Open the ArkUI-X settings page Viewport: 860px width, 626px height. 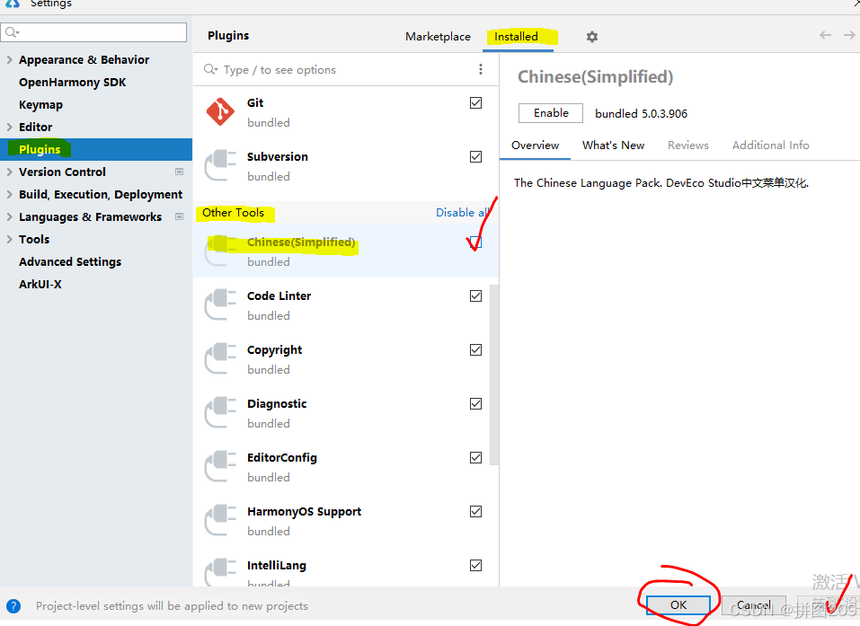[x=40, y=284]
